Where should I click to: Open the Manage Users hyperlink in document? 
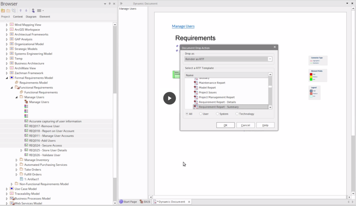pos(183,26)
